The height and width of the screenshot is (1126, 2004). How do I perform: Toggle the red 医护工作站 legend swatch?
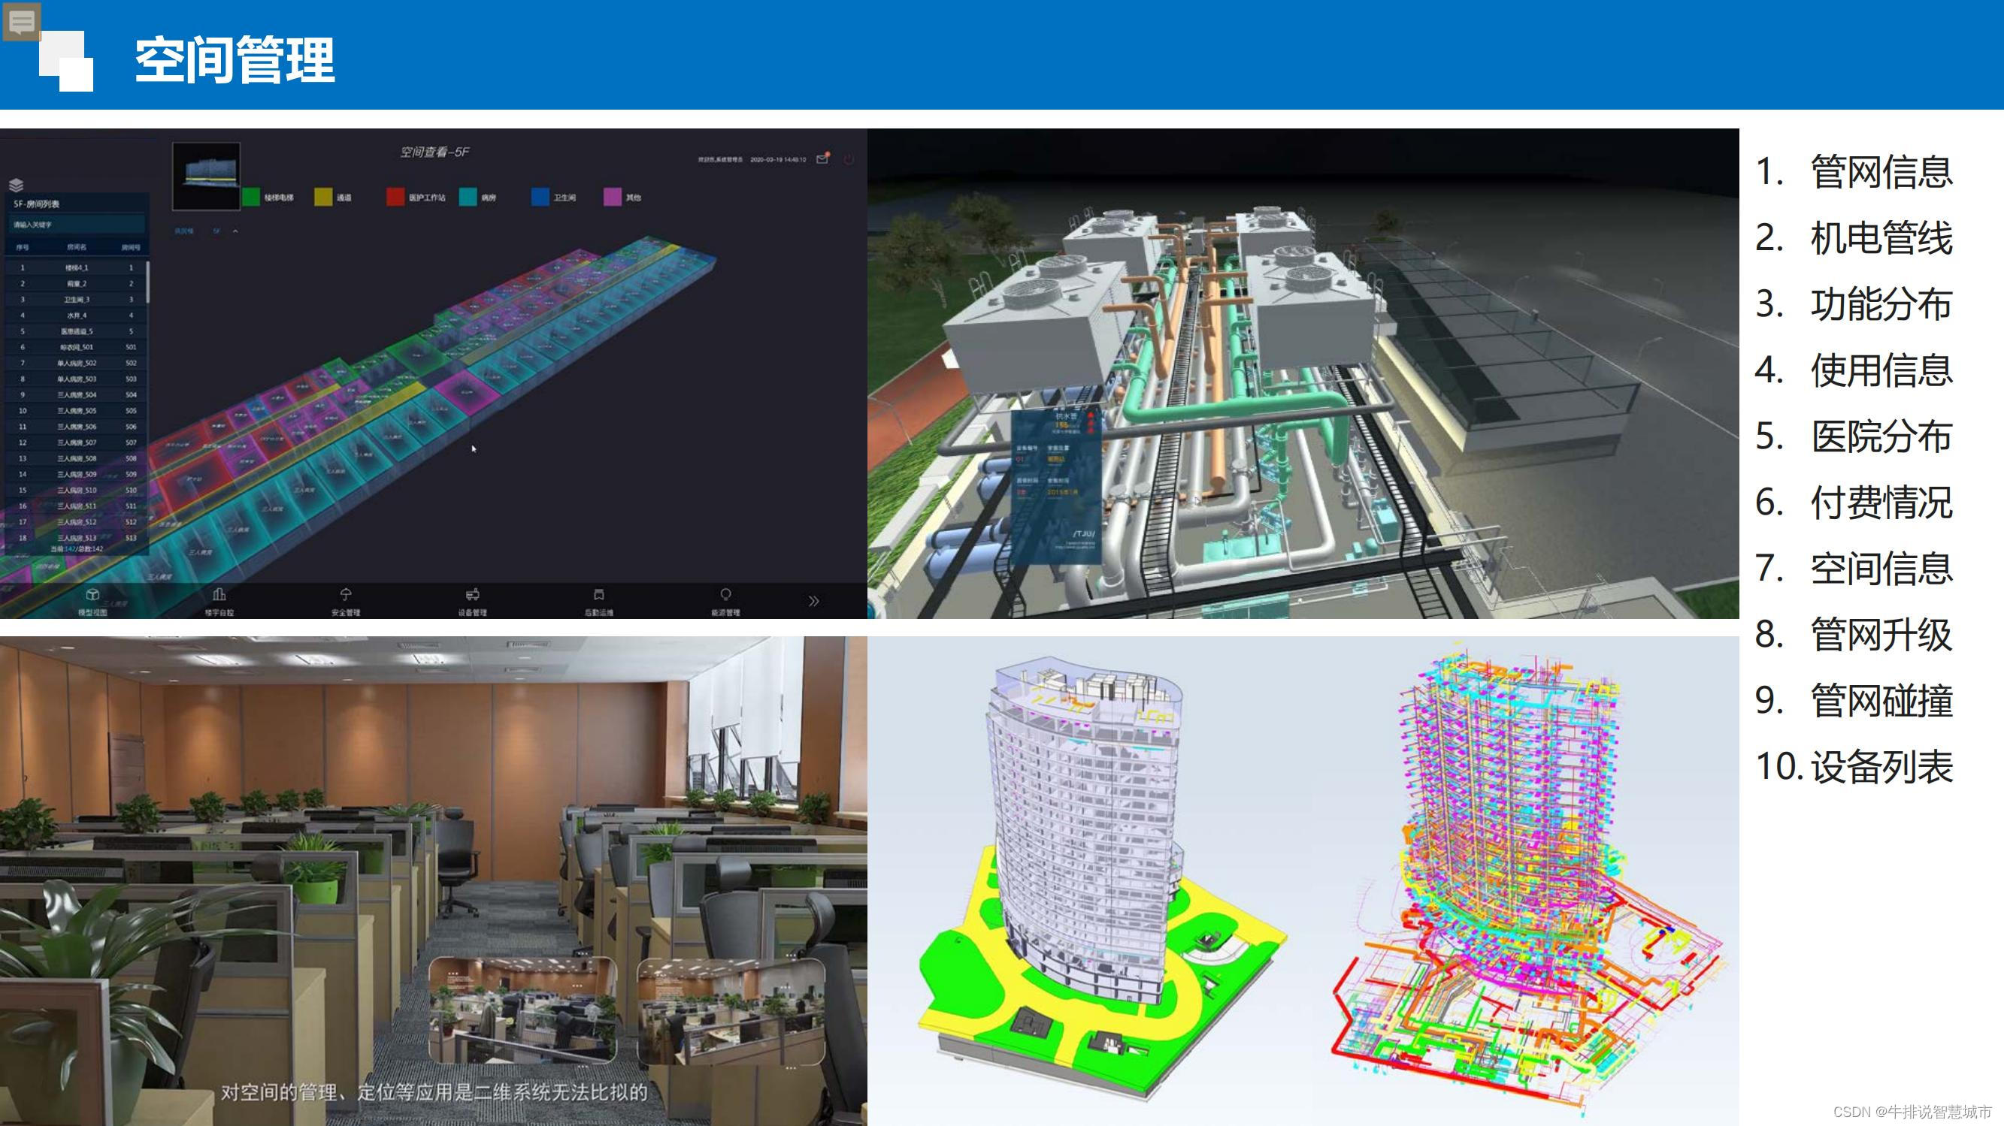tap(395, 198)
